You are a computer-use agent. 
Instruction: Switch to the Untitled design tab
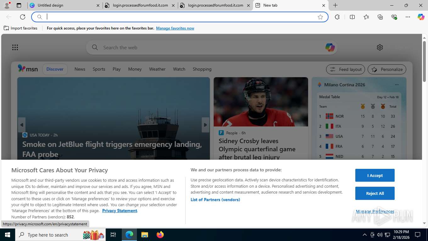click(64, 5)
